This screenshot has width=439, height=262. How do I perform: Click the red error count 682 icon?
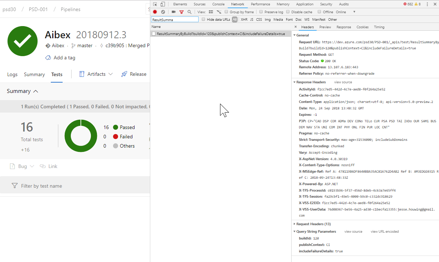(x=405, y=4)
